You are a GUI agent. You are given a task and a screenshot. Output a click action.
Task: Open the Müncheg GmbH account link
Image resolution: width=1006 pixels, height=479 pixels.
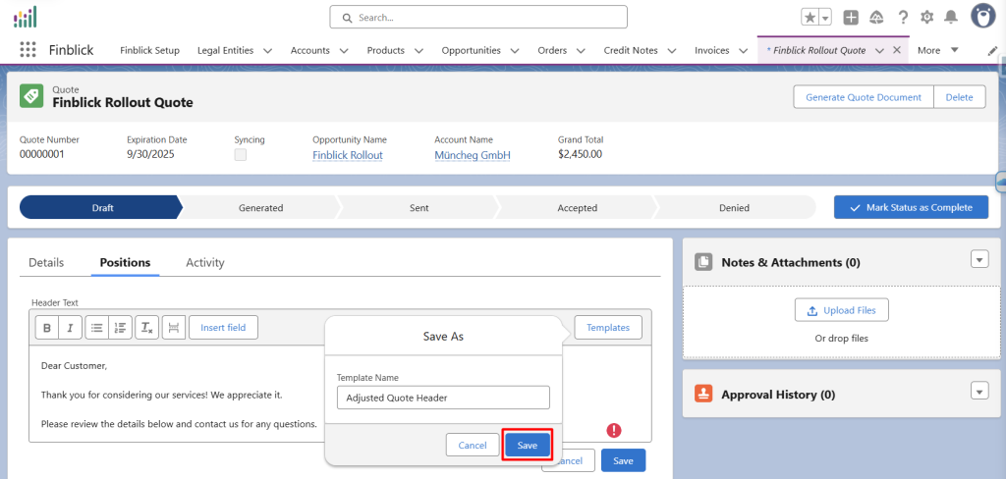473,155
